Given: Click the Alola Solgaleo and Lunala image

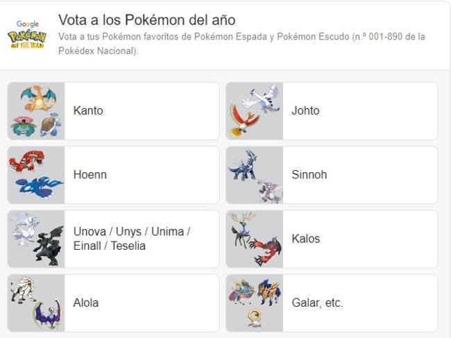Looking at the screenshot, I should tap(36, 303).
